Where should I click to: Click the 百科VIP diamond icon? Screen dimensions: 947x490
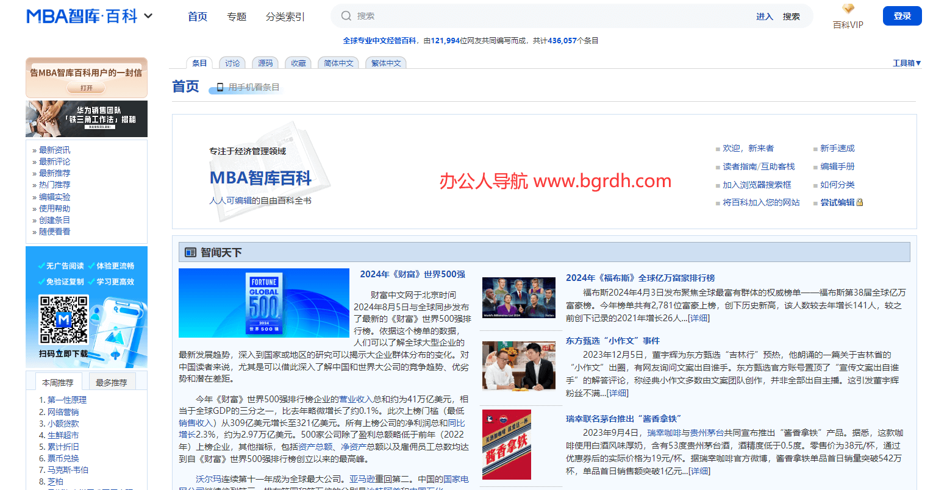848,9
